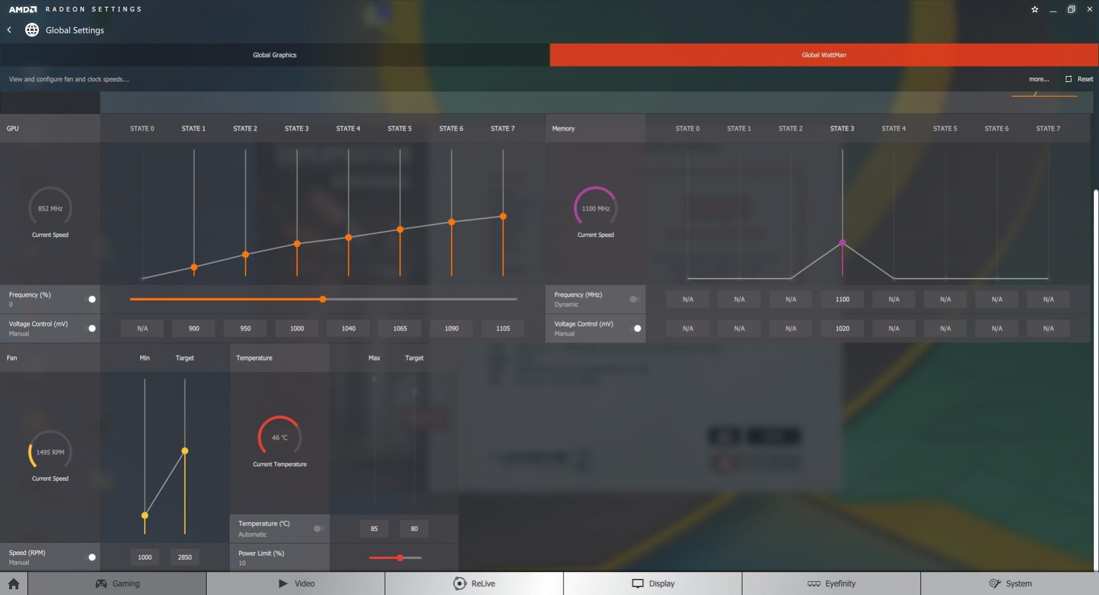Edit GPU State 2 voltage 950 field

tap(245, 328)
